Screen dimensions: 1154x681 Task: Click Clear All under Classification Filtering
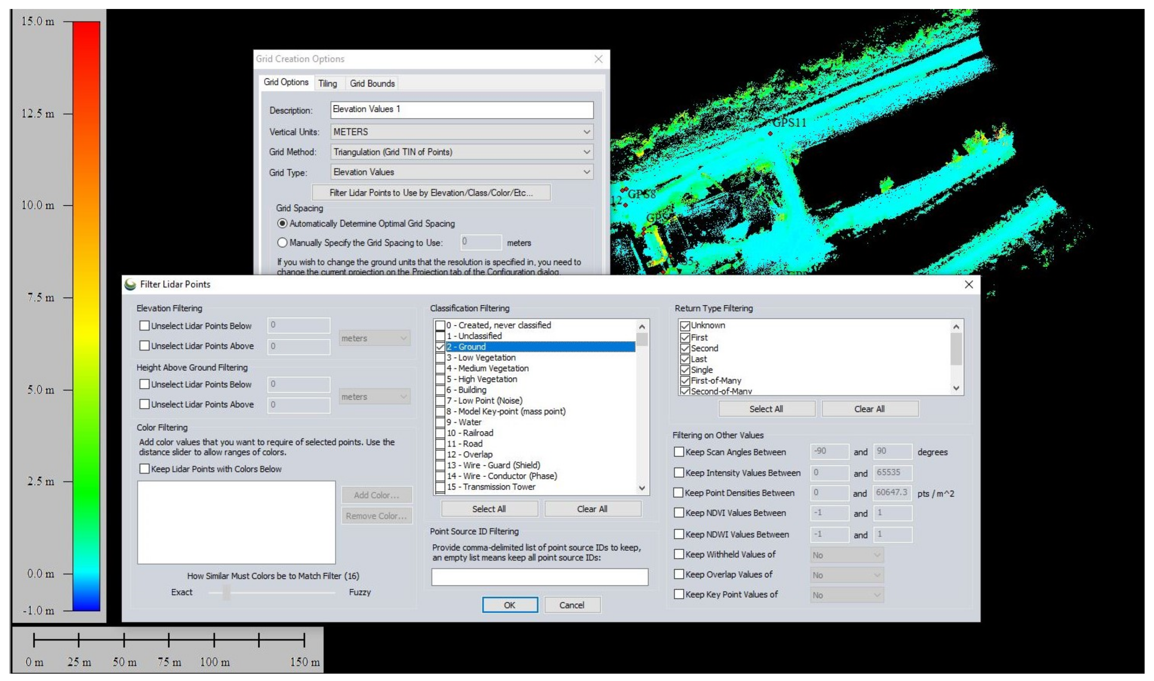(592, 509)
